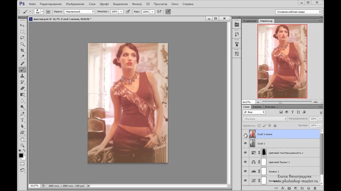Select the Custom Shape tool
The image size is (341, 191).
22,133
